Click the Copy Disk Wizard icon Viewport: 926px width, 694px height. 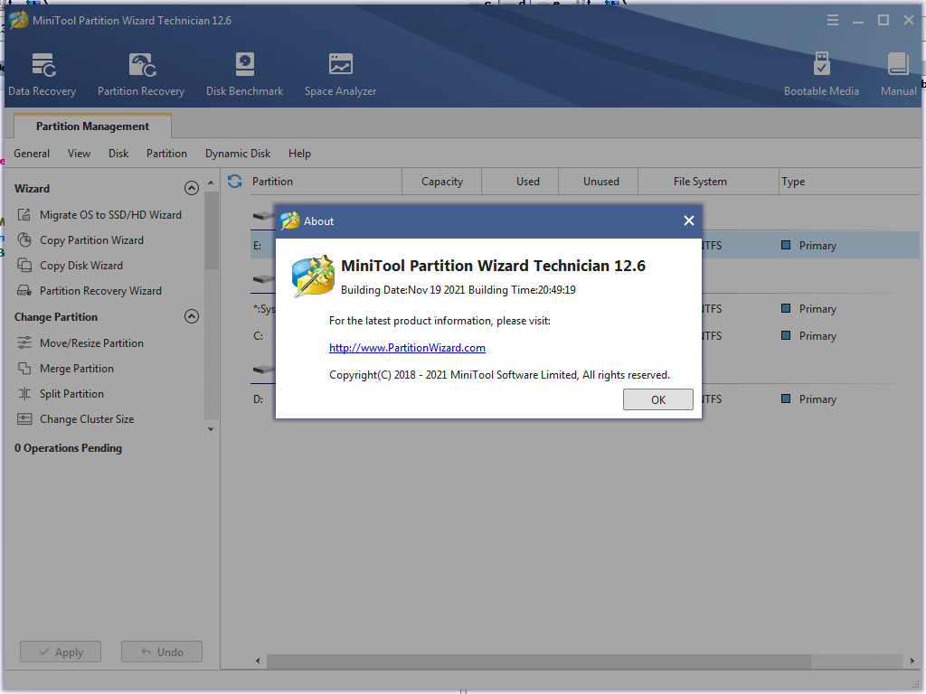click(24, 266)
